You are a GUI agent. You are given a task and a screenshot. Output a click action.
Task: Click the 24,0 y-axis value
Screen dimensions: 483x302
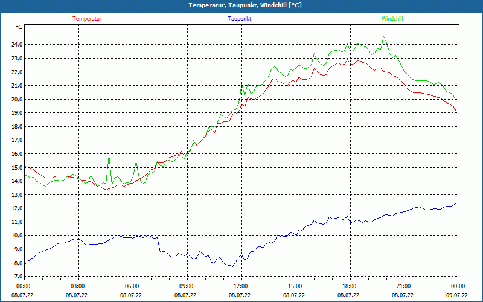pyautogui.click(x=17, y=44)
